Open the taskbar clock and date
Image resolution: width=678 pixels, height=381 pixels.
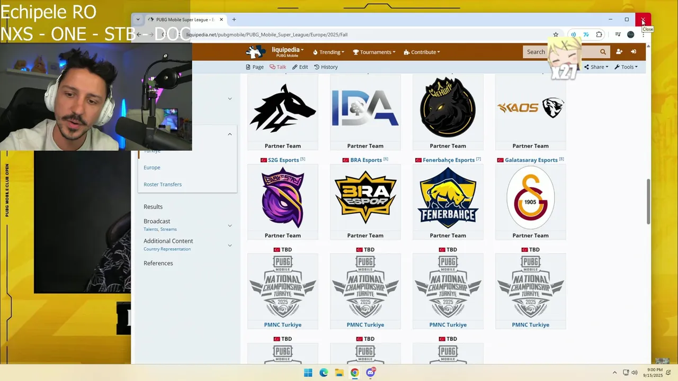tap(653, 373)
